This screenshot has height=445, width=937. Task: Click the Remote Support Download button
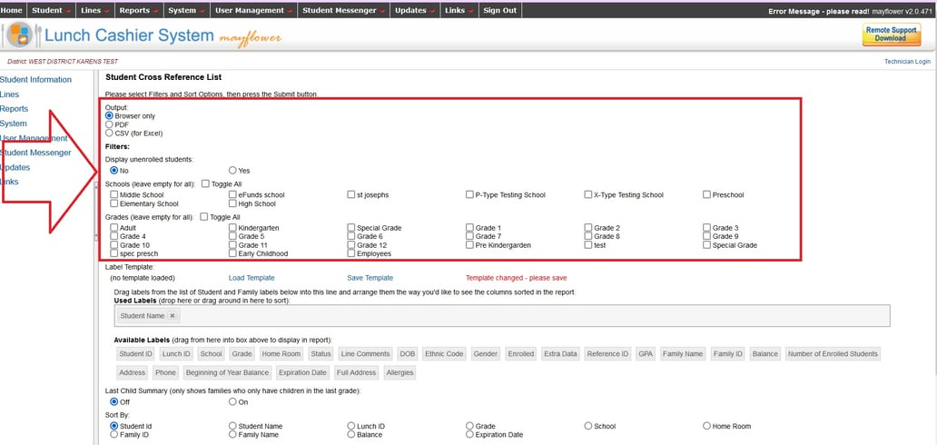click(x=891, y=35)
